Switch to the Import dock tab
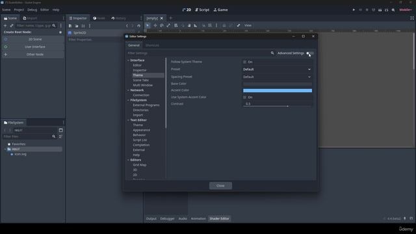 (30, 18)
